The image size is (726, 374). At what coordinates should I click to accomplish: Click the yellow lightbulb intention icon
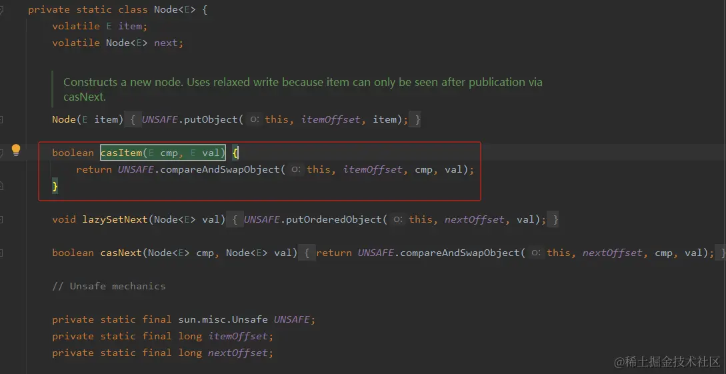pos(16,149)
